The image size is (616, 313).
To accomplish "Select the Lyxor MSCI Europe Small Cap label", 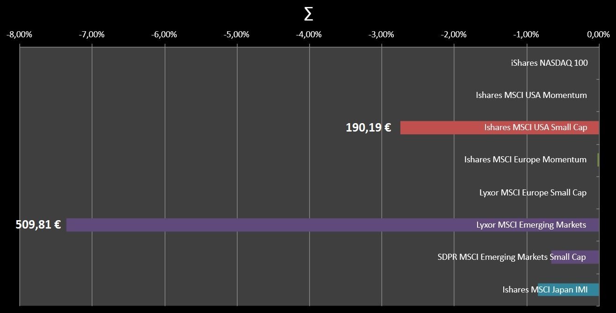I will point(533,192).
